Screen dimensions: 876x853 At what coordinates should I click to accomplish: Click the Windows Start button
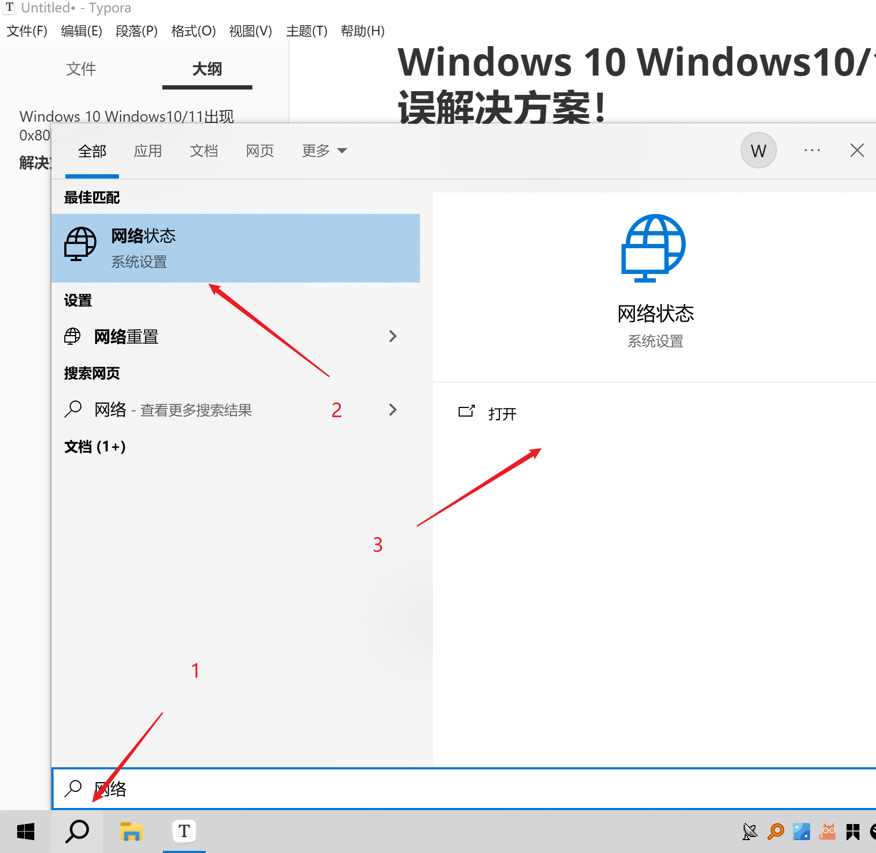(x=25, y=832)
